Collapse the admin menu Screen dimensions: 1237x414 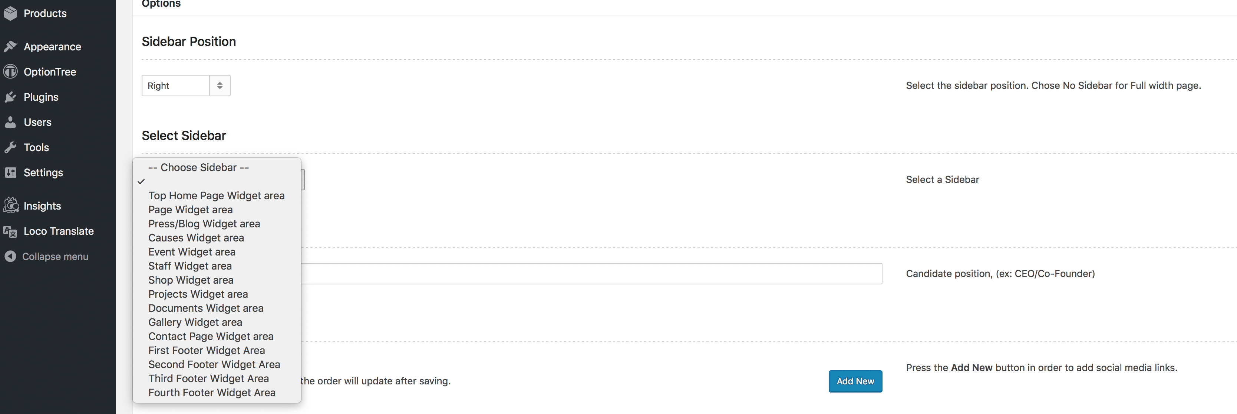coord(47,256)
